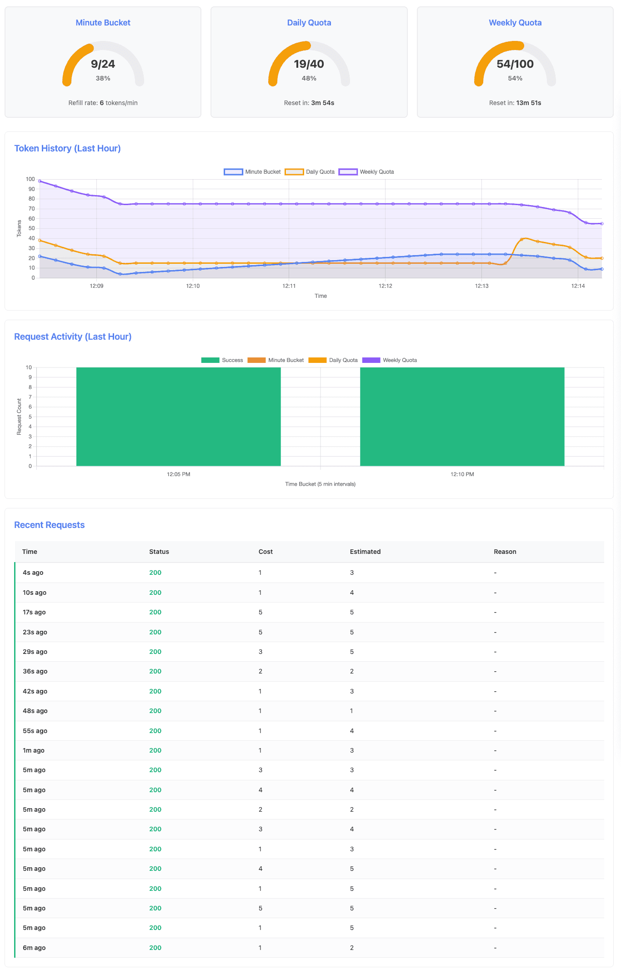Viewport: 621px width, 975px height.
Task: Toggle Weekly Quota legend in Token History chart
Action: point(366,172)
